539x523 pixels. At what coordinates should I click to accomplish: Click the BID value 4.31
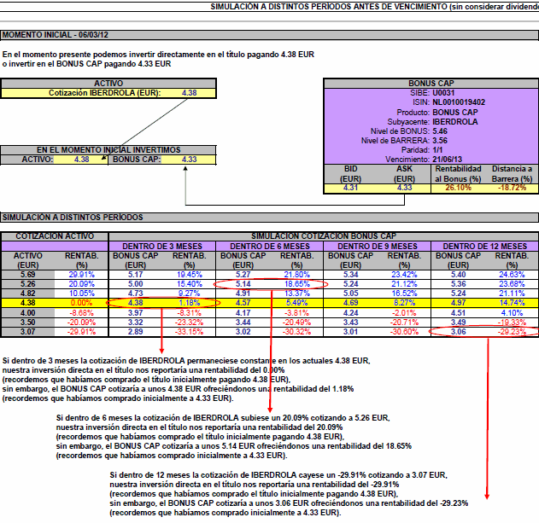[350, 188]
